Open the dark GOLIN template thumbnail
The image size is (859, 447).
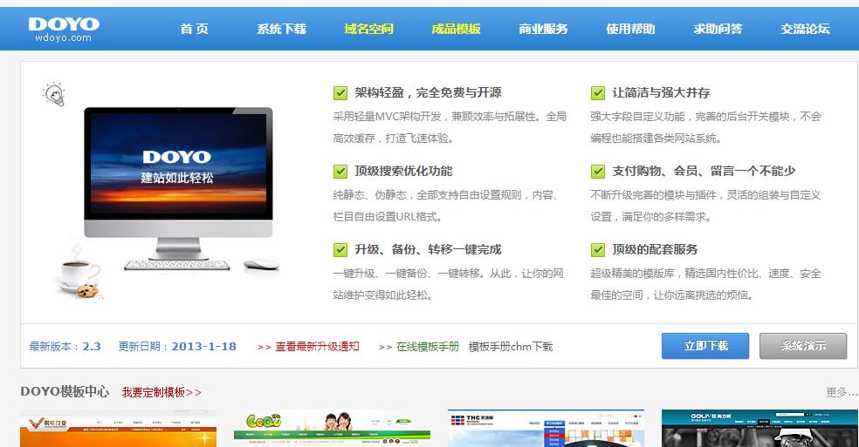coord(759,429)
